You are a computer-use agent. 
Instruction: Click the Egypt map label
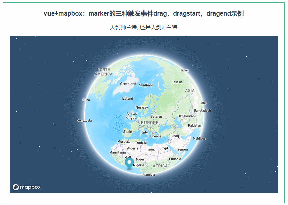pos(164,148)
